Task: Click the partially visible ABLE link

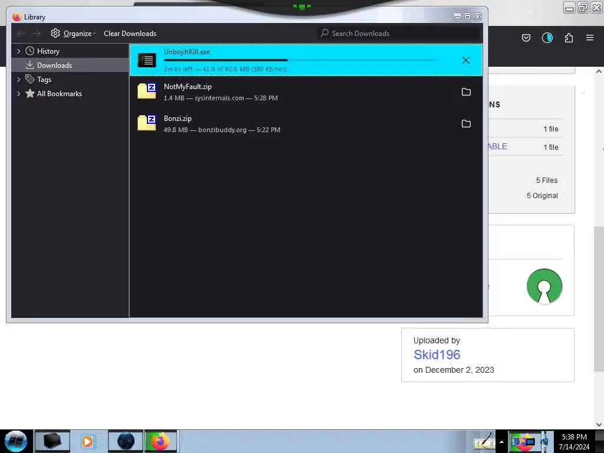Action: (x=498, y=146)
